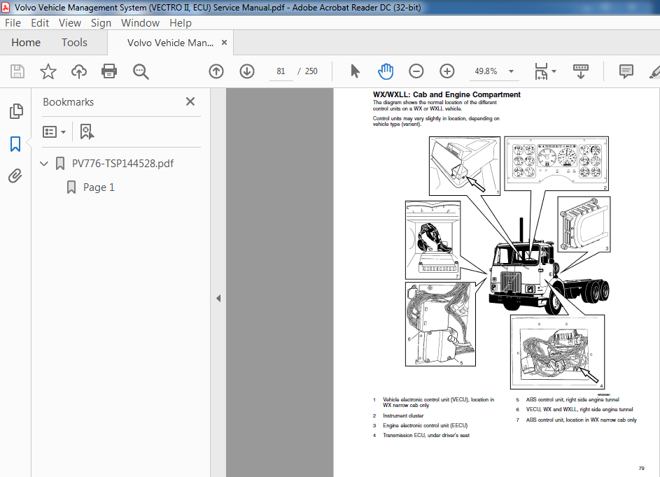Open the View menu
Image resolution: width=660 pixels, height=477 pixels.
(70, 23)
